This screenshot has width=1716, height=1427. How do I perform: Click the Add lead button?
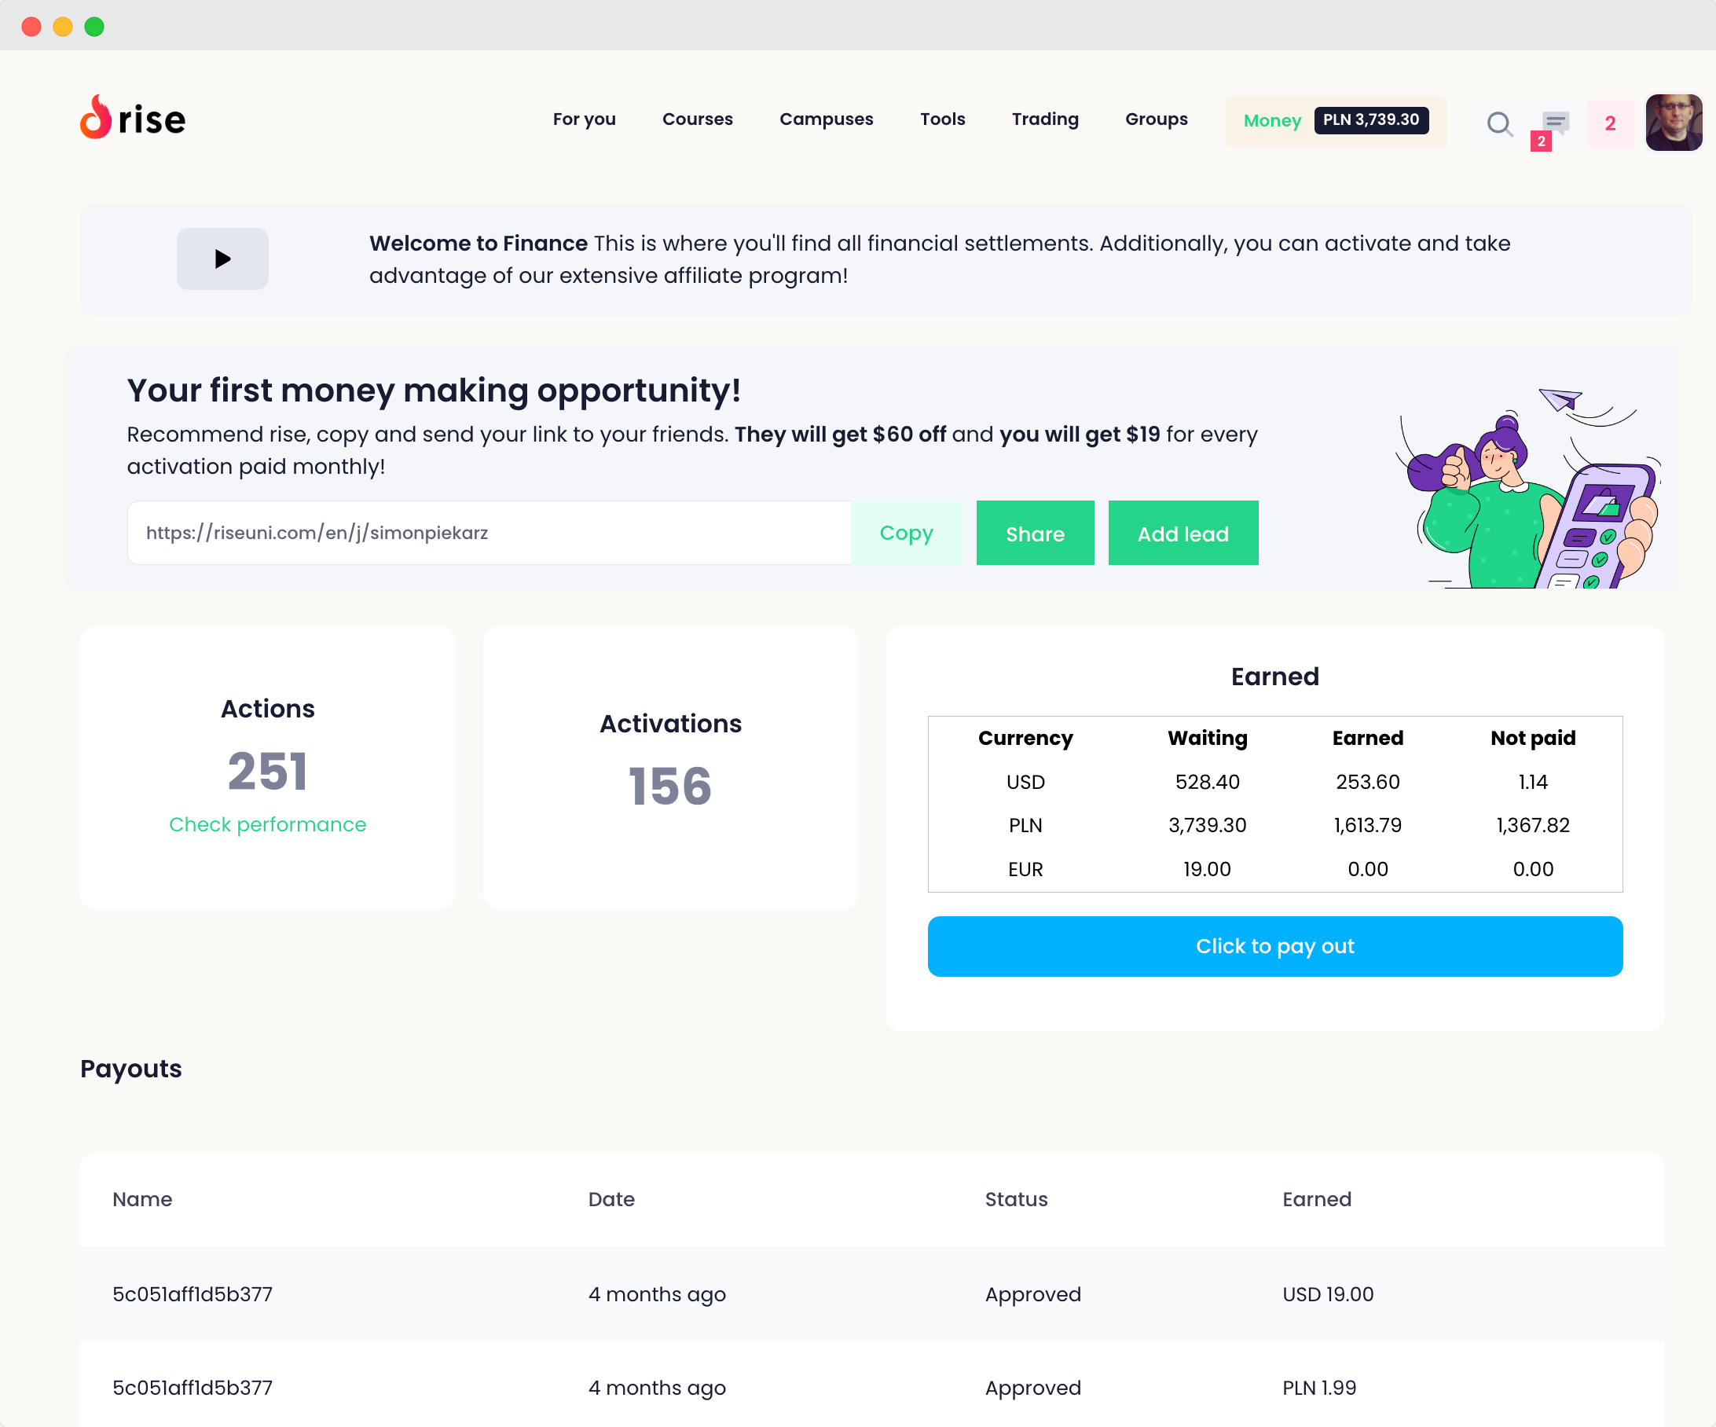(x=1182, y=533)
